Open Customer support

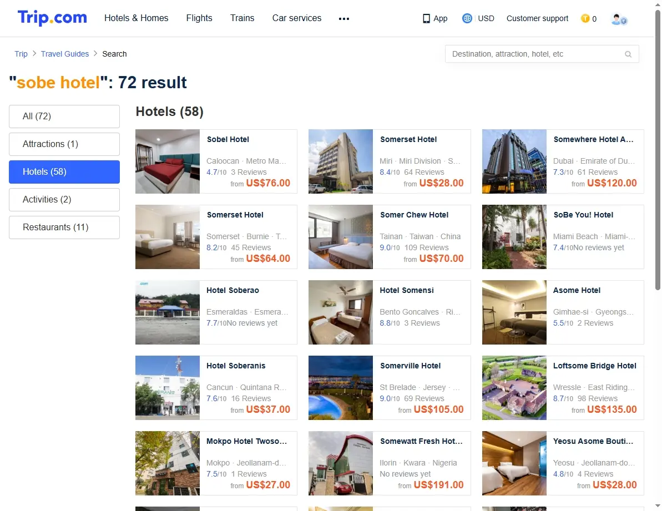[x=538, y=18]
